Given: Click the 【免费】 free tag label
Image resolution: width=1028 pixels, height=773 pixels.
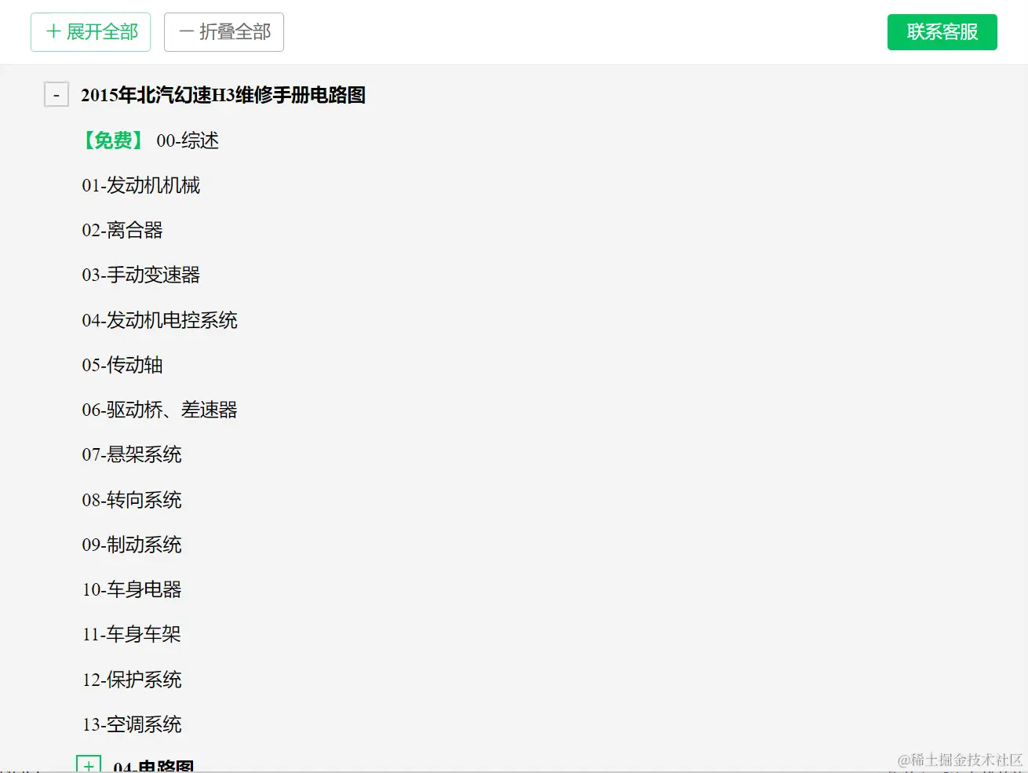Looking at the screenshot, I should [x=110, y=140].
